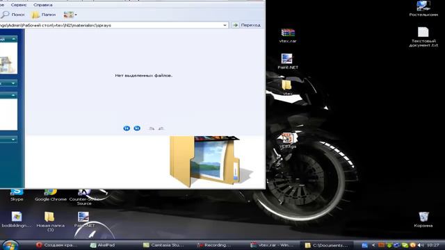
Task: Switch to Создаем кра... taskbar window
Action: click(x=57, y=245)
